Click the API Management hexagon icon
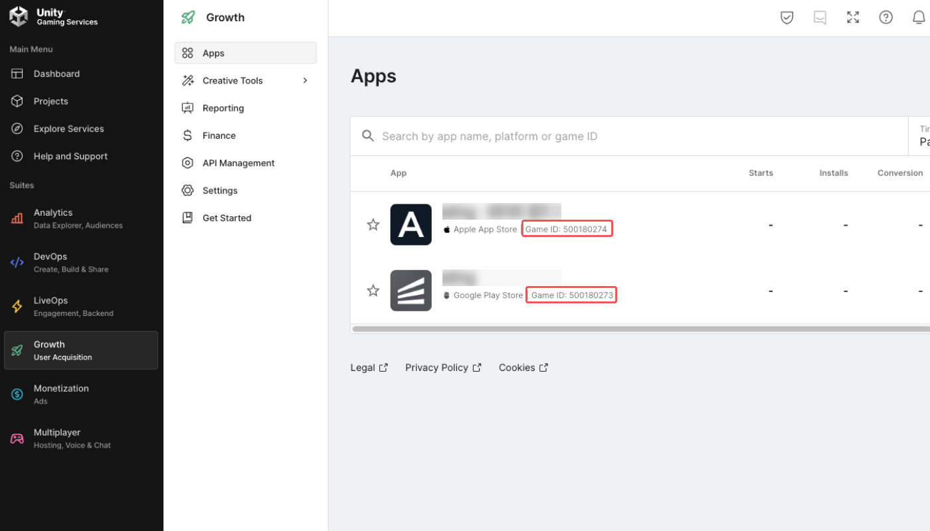 (x=188, y=163)
